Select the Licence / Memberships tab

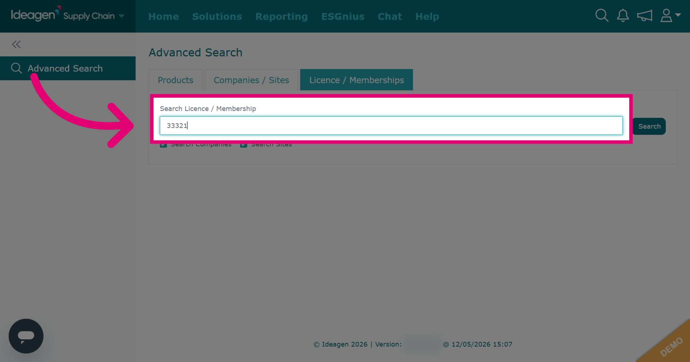356,80
